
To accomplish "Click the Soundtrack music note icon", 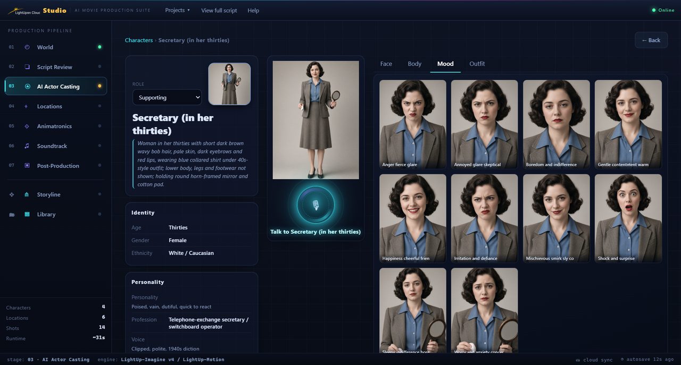I will tap(27, 146).
